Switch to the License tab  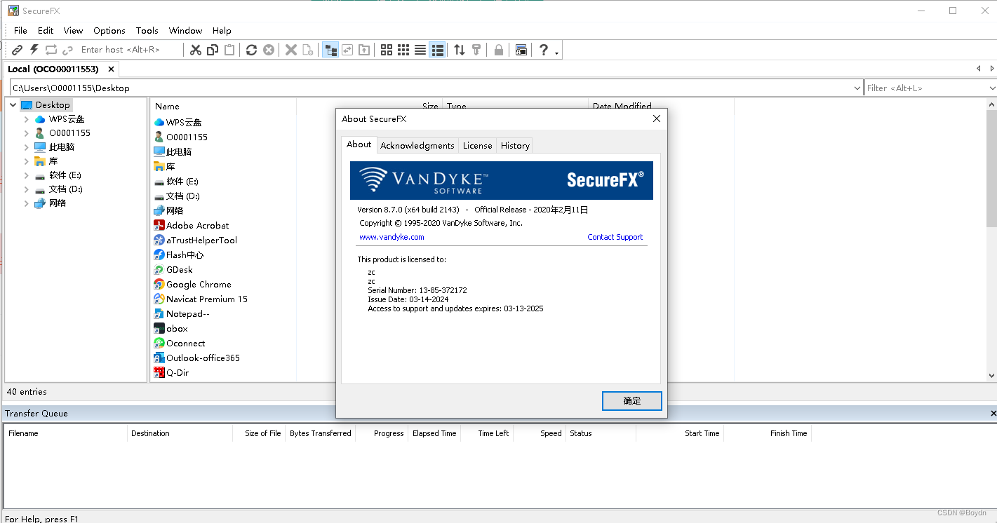click(x=477, y=146)
